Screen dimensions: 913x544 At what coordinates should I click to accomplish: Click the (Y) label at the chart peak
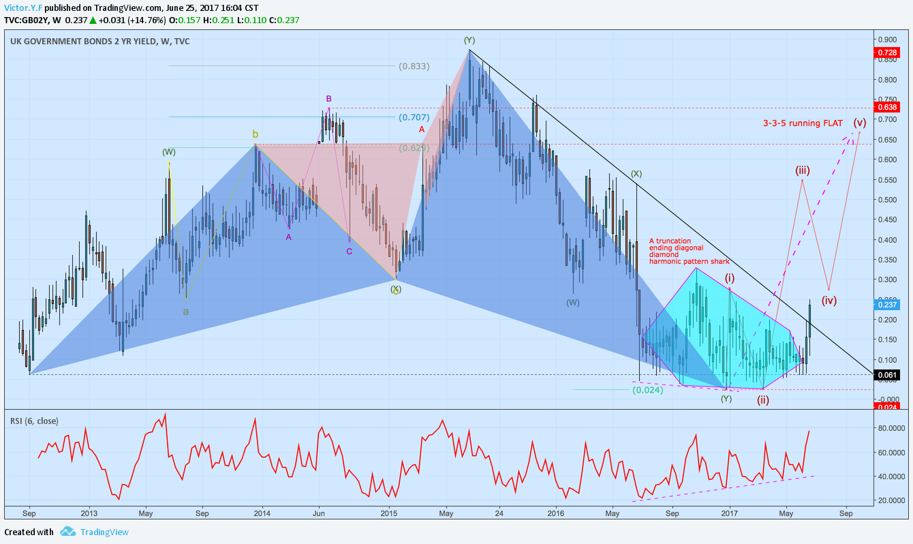coord(469,40)
